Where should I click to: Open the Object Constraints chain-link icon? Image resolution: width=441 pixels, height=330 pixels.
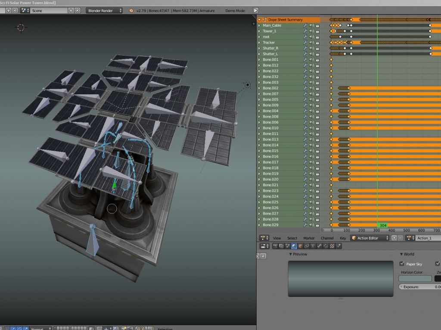pyautogui.click(x=307, y=246)
